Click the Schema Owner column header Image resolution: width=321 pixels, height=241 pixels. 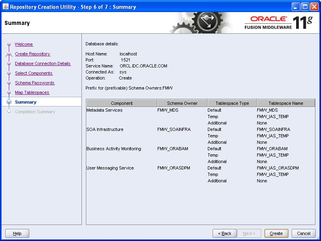(x=182, y=103)
